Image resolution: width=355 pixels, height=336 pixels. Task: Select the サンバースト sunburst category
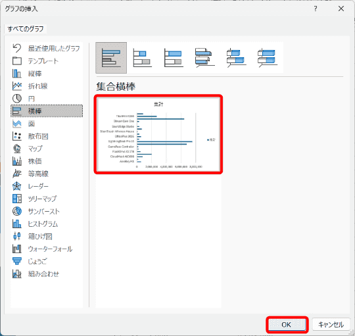click(47, 211)
